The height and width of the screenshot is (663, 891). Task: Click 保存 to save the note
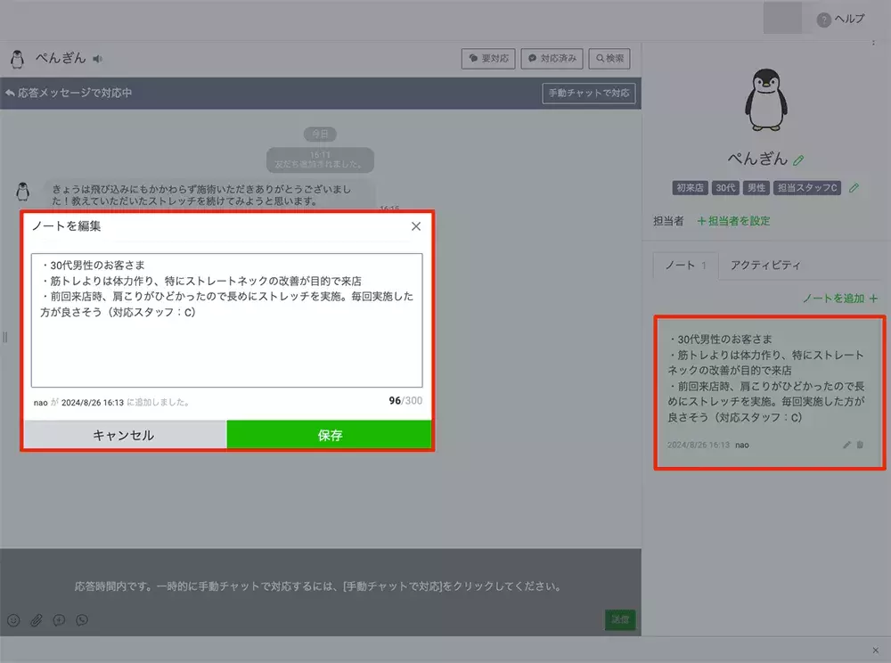tap(330, 435)
